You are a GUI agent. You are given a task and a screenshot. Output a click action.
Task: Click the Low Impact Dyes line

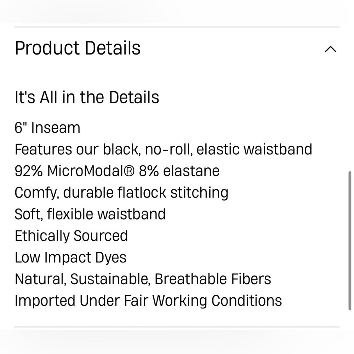71,258
